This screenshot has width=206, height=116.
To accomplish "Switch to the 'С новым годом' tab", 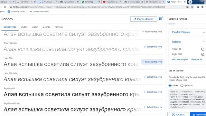I will [134, 2].
